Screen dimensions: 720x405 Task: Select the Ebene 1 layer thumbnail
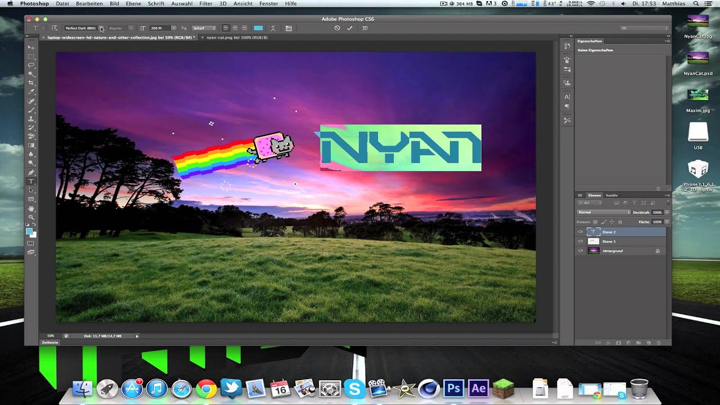[x=593, y=241]
